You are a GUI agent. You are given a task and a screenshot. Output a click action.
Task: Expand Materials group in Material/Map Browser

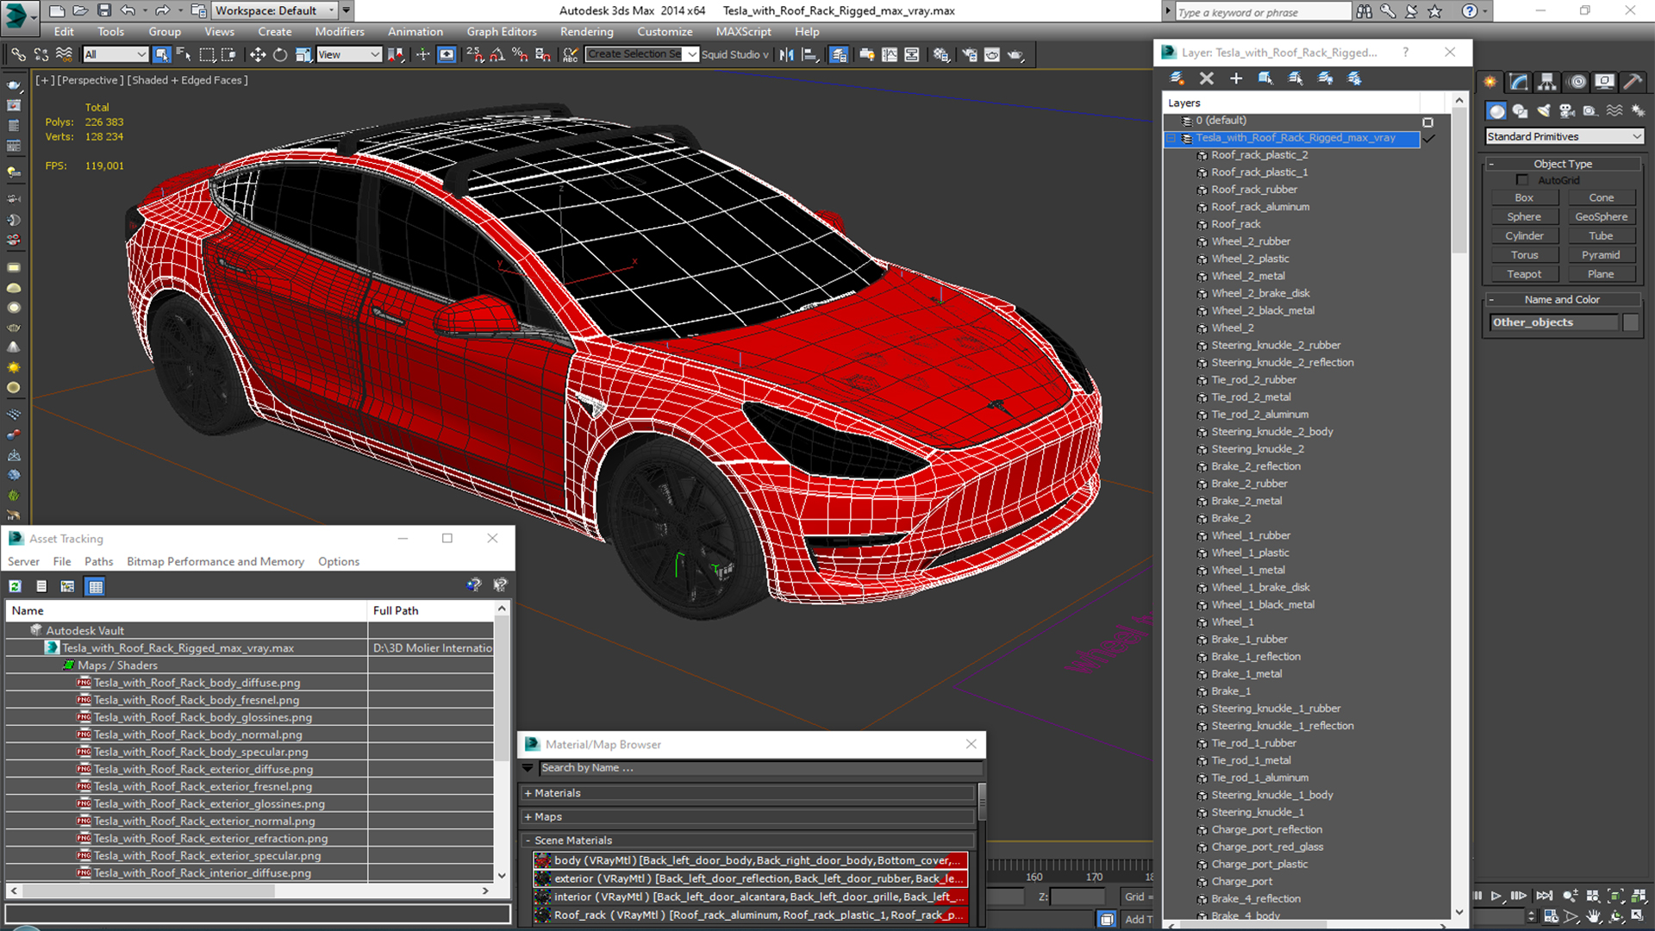pyautogui.click(x=528, y=793)
